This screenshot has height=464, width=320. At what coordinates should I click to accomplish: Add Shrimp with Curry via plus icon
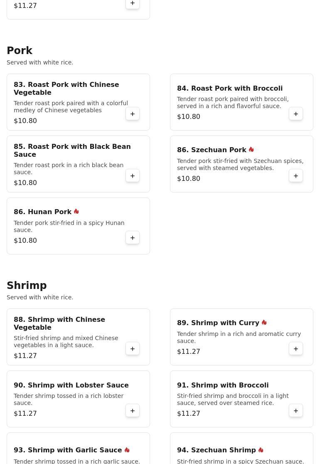296,348
